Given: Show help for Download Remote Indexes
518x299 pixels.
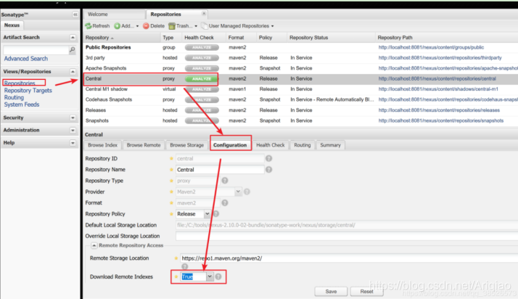Looking at the screenshot, I should tap(218, 277).
